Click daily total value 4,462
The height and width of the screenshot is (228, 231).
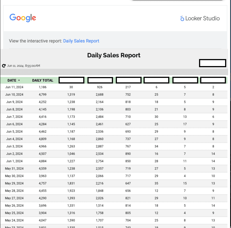43,132
